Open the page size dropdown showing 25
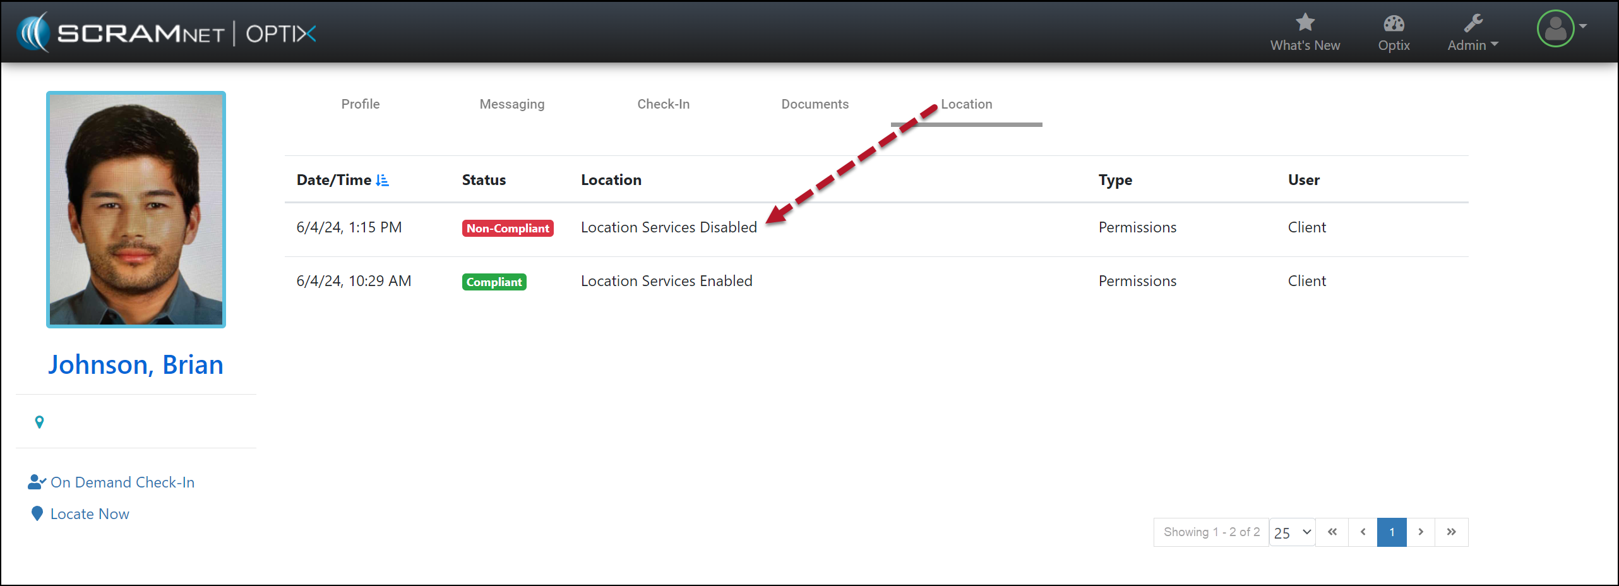Screen dimensions: 1619x586 click(x=1292, y=532)
